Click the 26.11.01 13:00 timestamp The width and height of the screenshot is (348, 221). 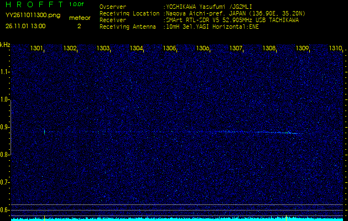pos(26,25)
